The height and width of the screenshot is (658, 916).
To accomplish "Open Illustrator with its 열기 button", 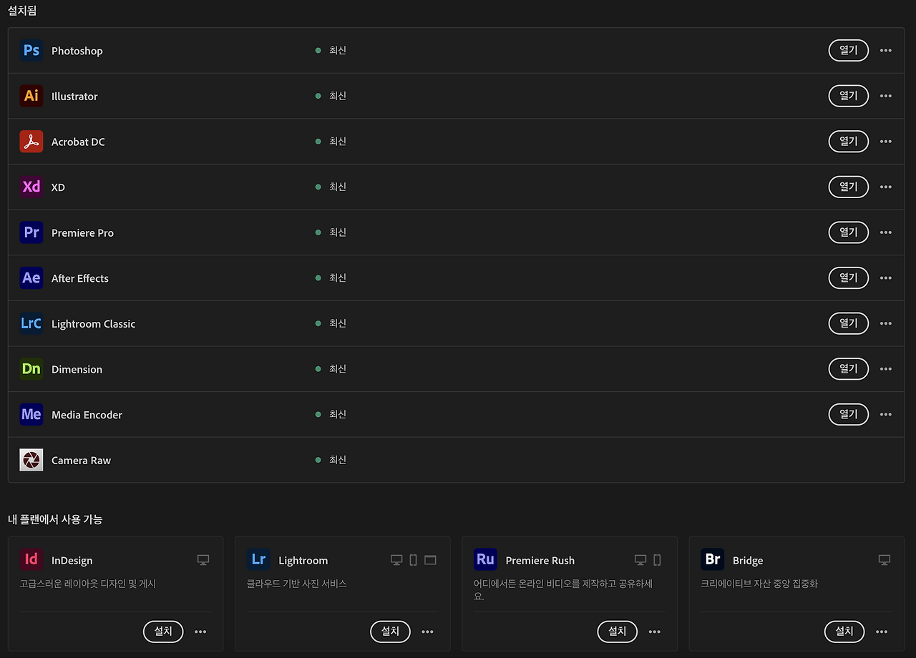I will [x=849, y=96].
